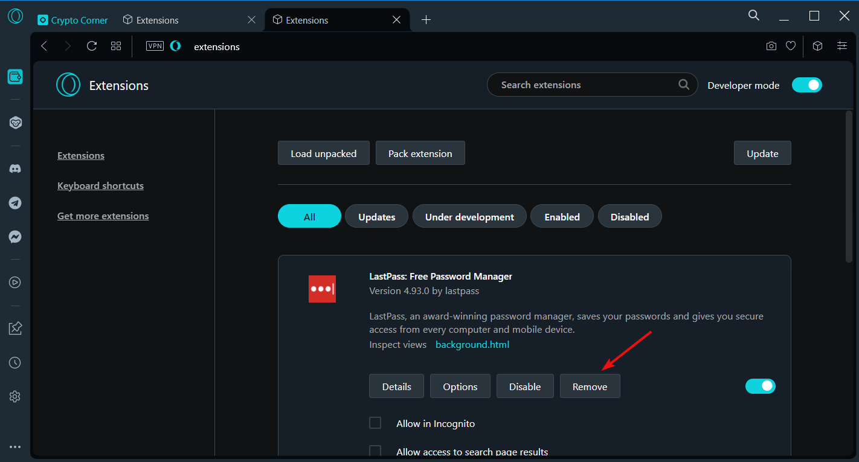
Task: Open the Crypto Wallet sidebar icon
Action: [x=15, y=77]
